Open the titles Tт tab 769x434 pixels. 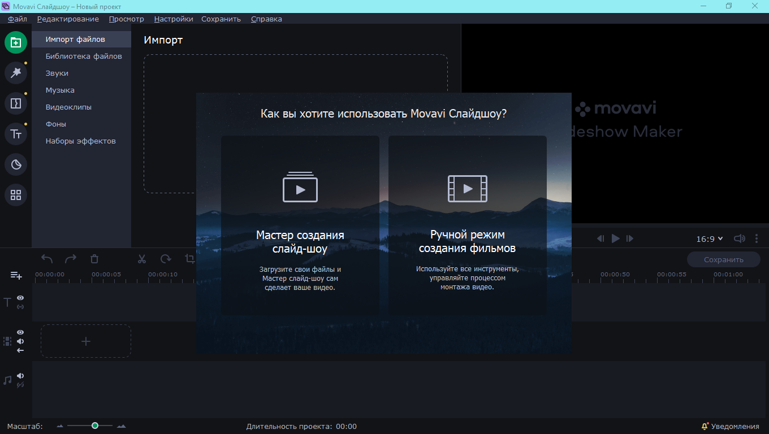(16, 134)
